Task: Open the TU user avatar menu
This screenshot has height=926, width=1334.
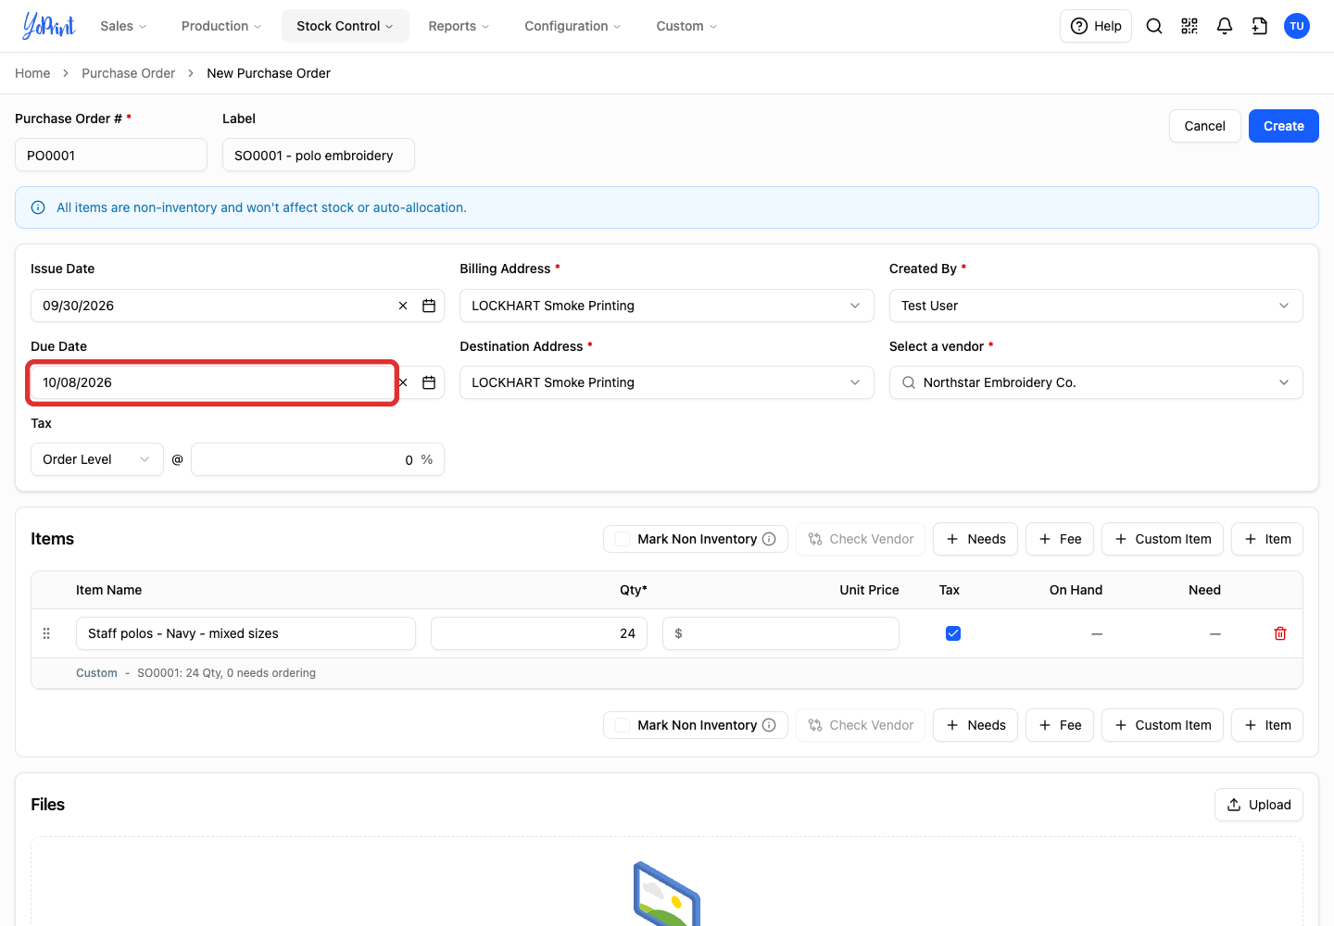Action: (1297, 26)
